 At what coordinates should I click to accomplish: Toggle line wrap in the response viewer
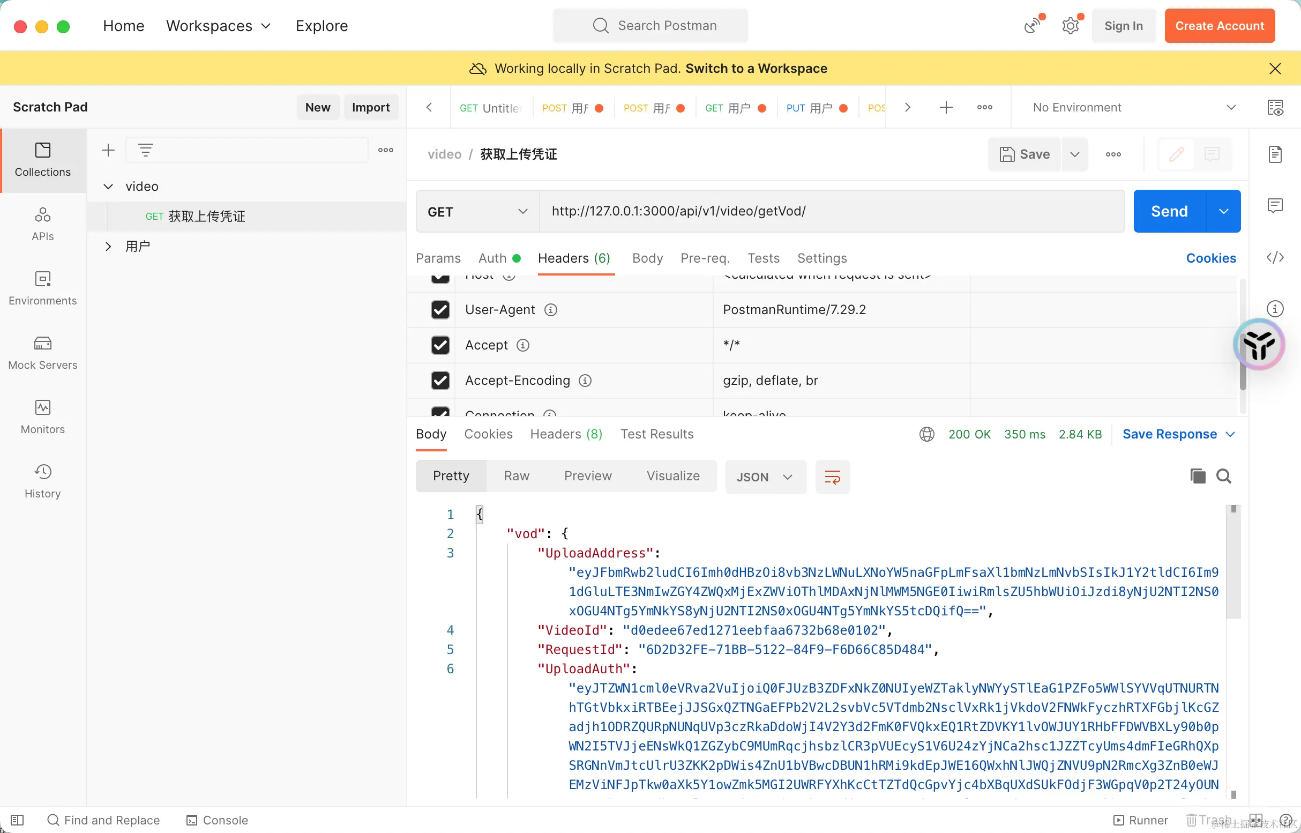click(832, 477)
